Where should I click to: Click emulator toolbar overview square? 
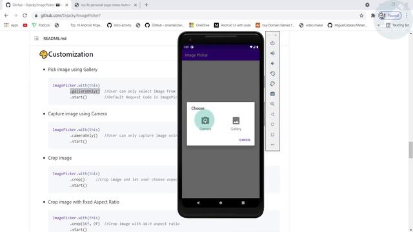(272, 135)
